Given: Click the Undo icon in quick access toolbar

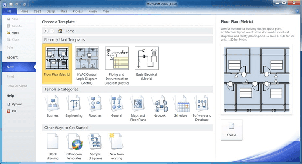Looking at the screenshot, I should 17,4.
